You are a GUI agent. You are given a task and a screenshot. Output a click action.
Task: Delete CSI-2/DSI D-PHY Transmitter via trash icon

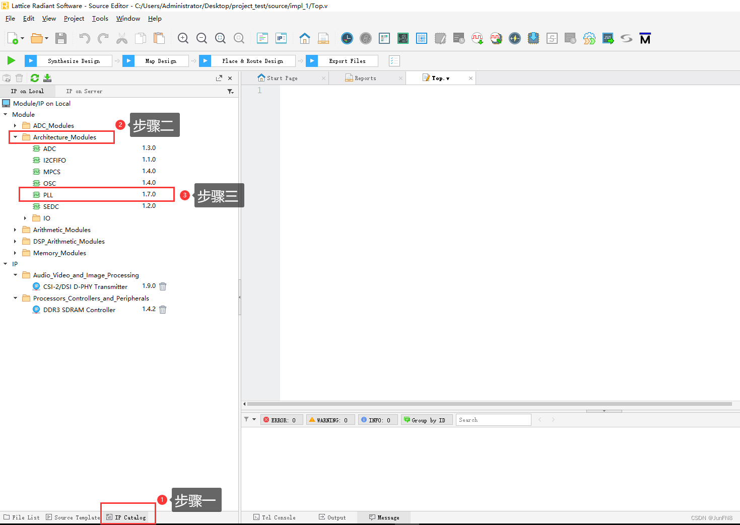tap(163, 286)
